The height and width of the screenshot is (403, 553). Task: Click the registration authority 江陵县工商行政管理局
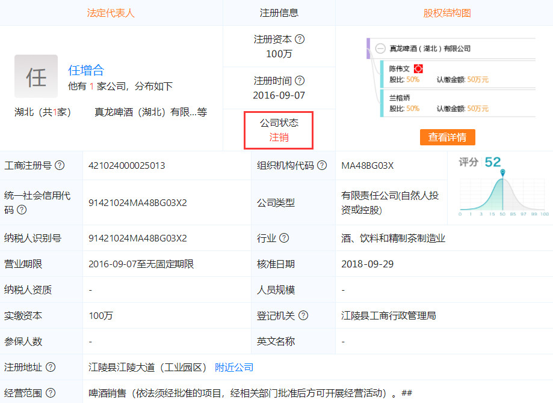pos(388,315)
